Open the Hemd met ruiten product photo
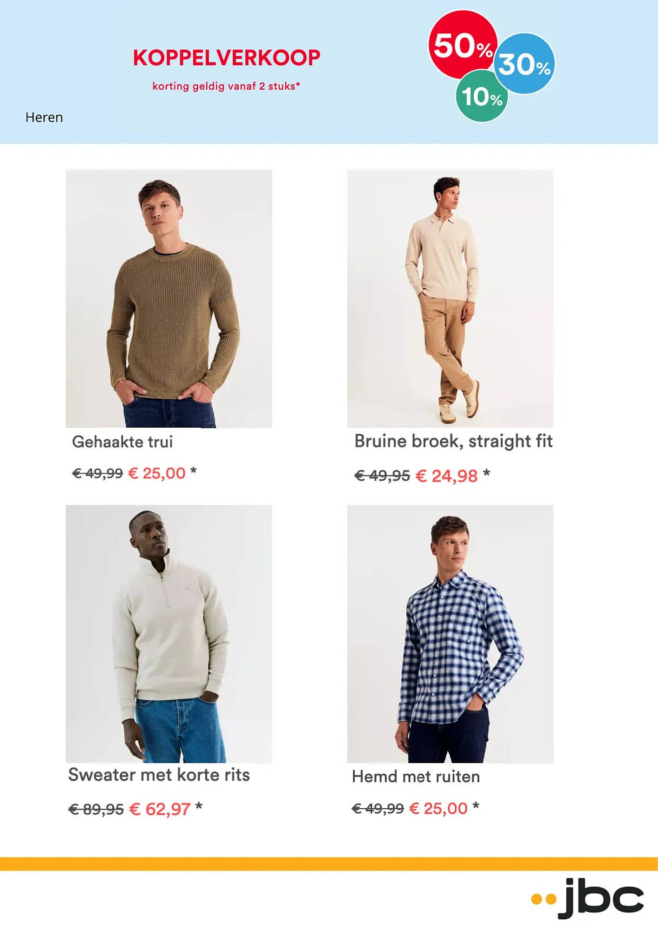Image resolution: width=658 pixels, height=930 pixels. tap(450, 634)
